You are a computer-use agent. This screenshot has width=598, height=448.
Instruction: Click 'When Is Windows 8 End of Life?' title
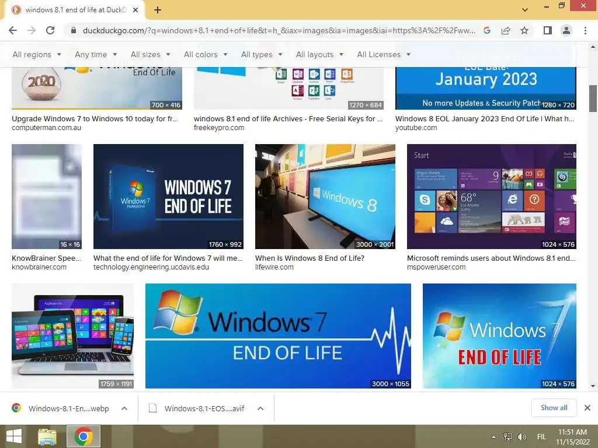pyautogui.click(x=310, y=258)
